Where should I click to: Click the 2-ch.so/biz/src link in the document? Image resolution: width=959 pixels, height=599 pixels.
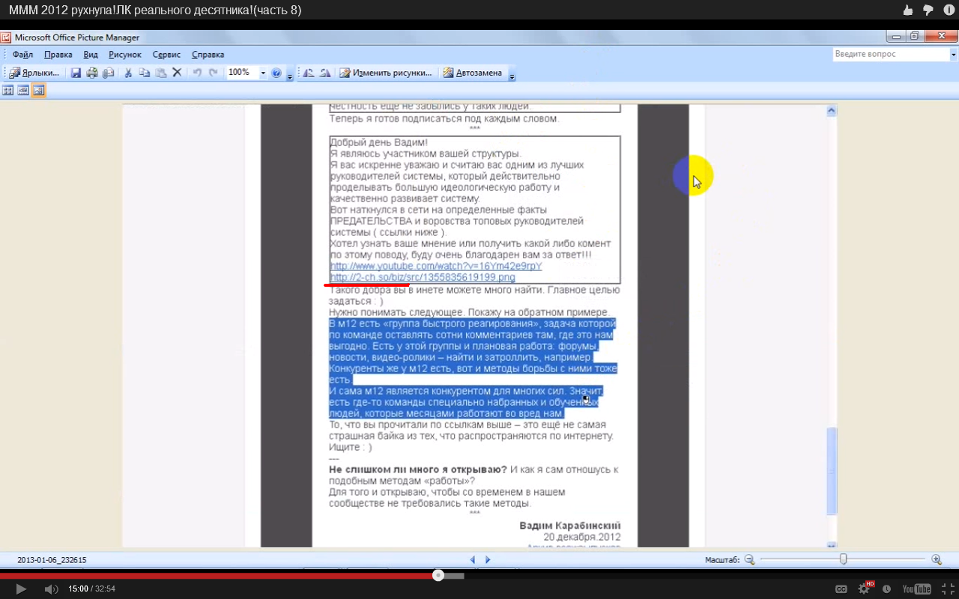pos(423,277)
